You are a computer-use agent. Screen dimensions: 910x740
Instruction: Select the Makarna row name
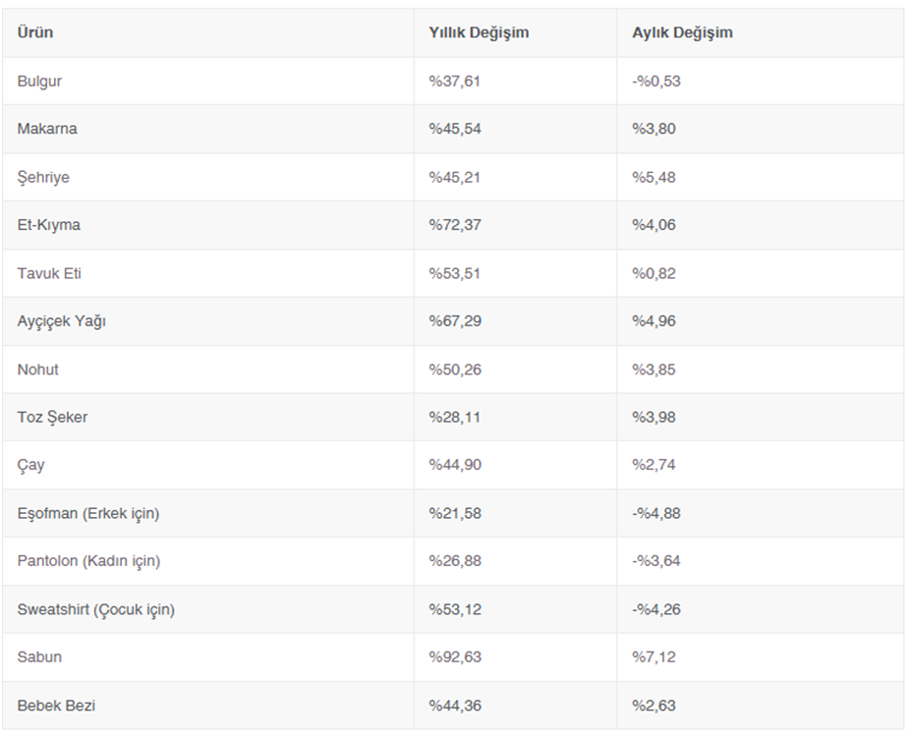(x=47, y=129)
